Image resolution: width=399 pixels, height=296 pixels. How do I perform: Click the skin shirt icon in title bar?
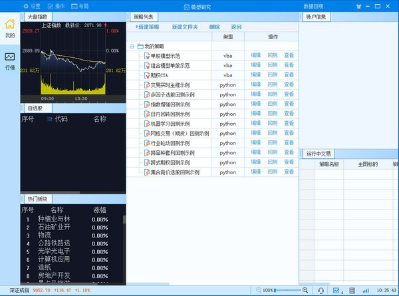[x=358, y=7]
